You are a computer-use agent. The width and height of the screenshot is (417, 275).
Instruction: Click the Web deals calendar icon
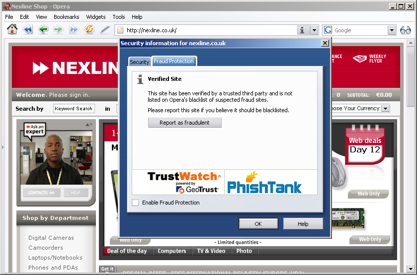[365, 145]
